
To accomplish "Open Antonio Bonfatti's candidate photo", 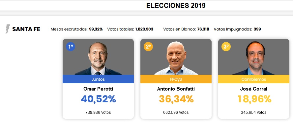I will [176, 58].
